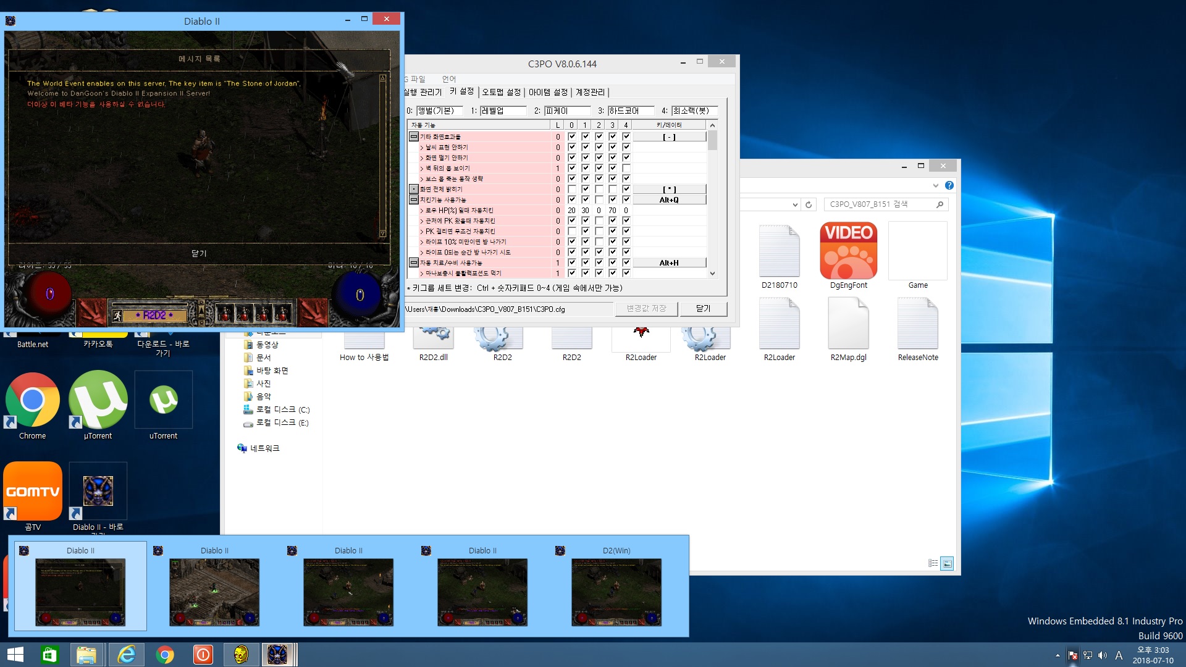Image resolution: width=1186 pixels, height=667 pixels.
Task: Show hidden tray icons arrow
Action: tap(1058, 655)
